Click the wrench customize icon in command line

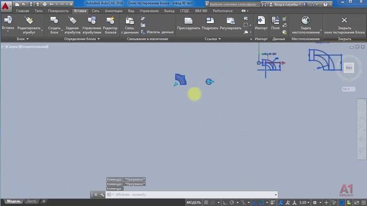click(102, 195)
